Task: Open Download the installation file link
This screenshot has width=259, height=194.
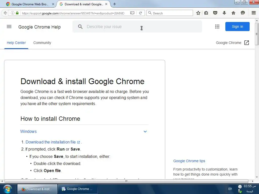Action: click(51, 142)
